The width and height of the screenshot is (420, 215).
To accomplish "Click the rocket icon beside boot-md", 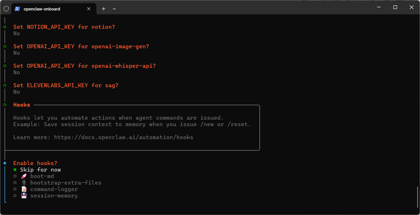I will [x=23, y=176].
